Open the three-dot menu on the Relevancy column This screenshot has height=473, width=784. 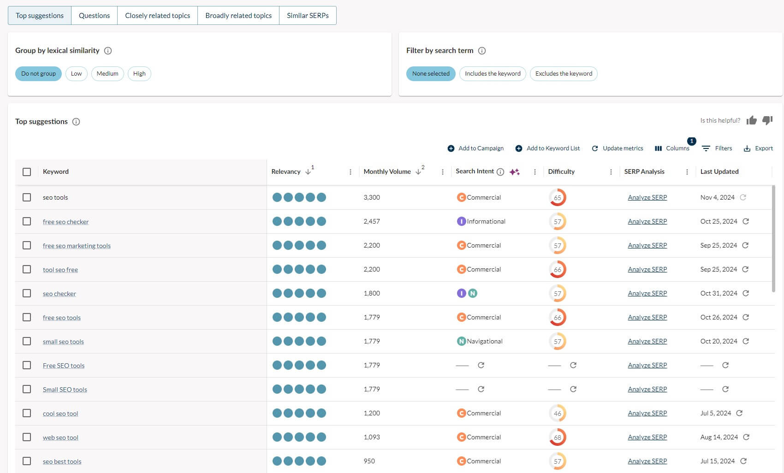pos(350,171)
